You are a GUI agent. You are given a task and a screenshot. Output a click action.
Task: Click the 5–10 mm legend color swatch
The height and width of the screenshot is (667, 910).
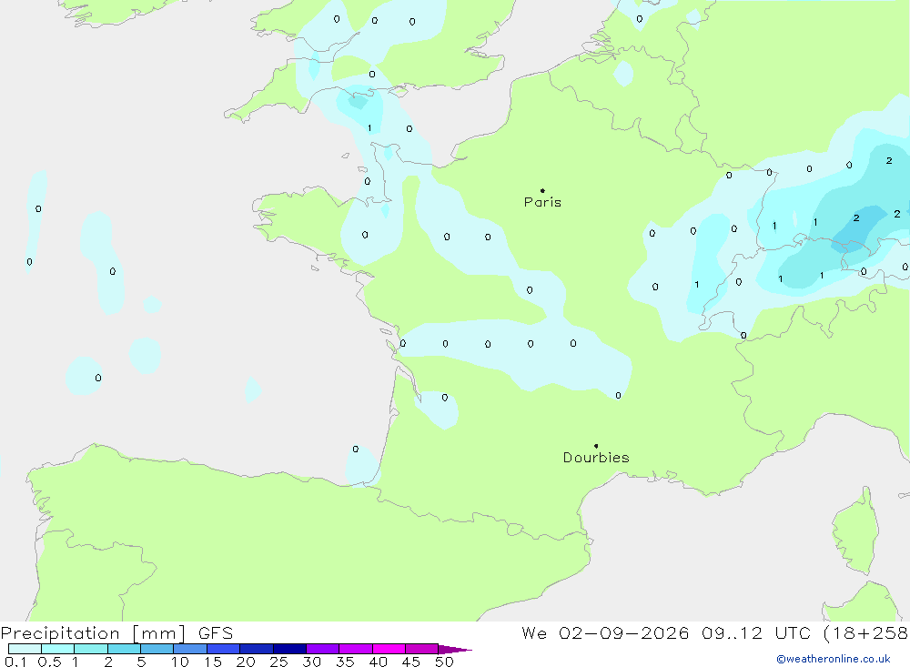157,649
